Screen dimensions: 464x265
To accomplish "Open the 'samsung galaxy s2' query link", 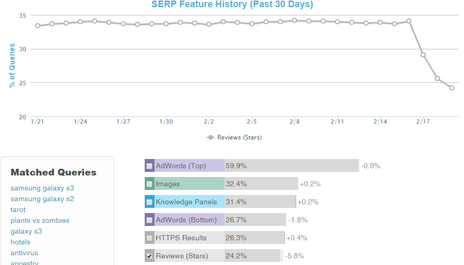I will [x=42, y=199].
